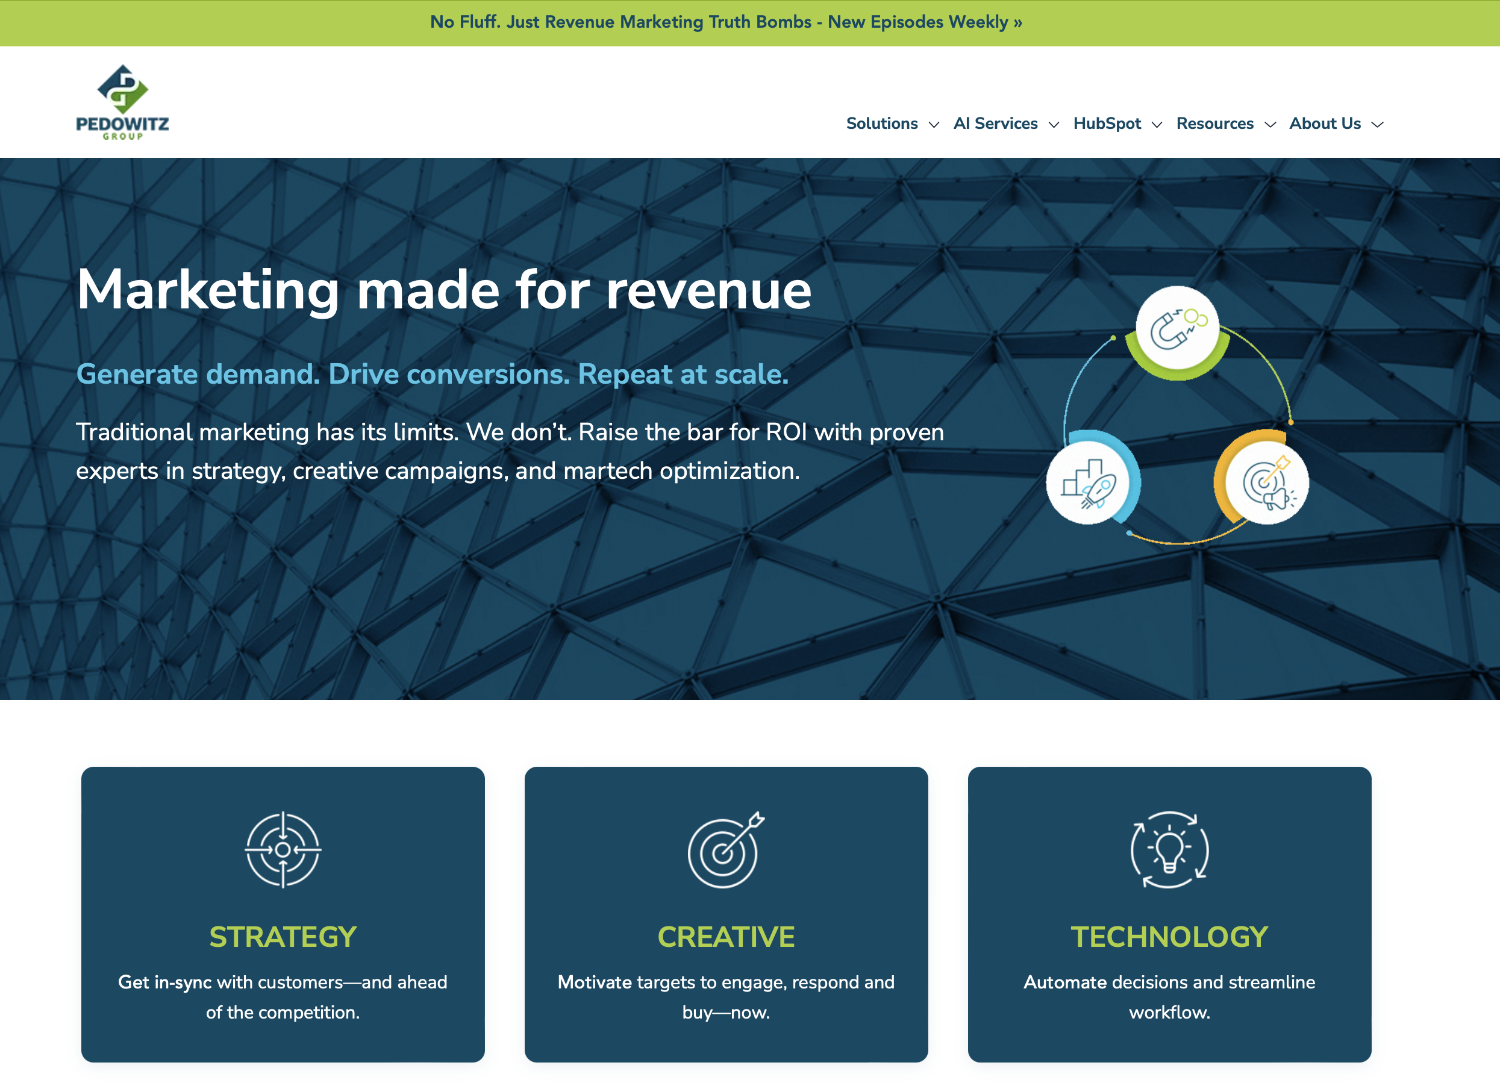Open the TECHNOLOGY heading link
The width and height of the screenshot is (1500, 1083).
pyautogui.click(x=1169, y=937)
